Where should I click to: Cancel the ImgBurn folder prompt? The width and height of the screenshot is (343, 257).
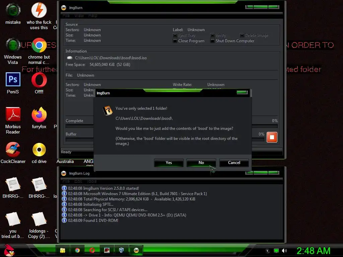234,163
